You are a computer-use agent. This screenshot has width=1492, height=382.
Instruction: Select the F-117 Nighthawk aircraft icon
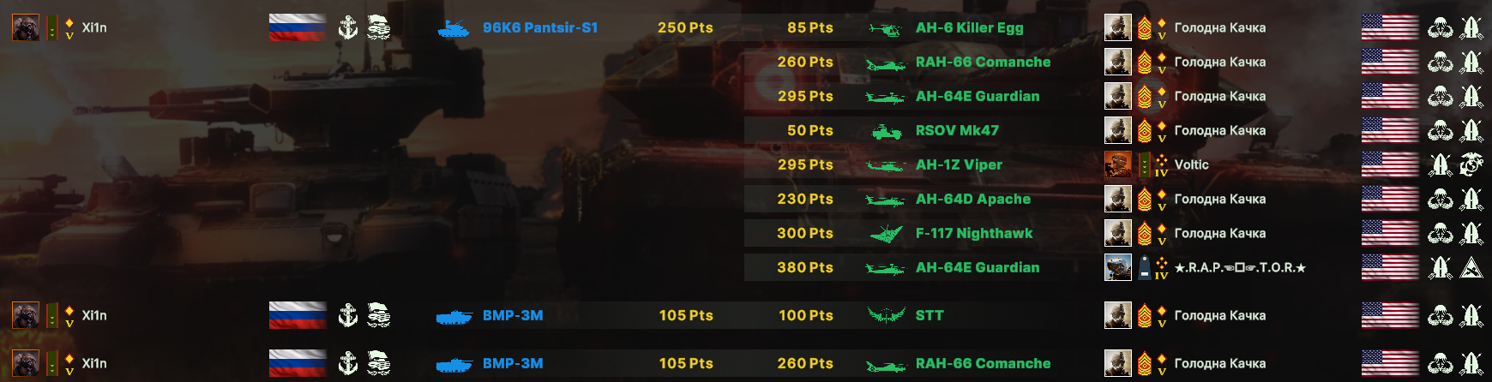coord(886,233)
